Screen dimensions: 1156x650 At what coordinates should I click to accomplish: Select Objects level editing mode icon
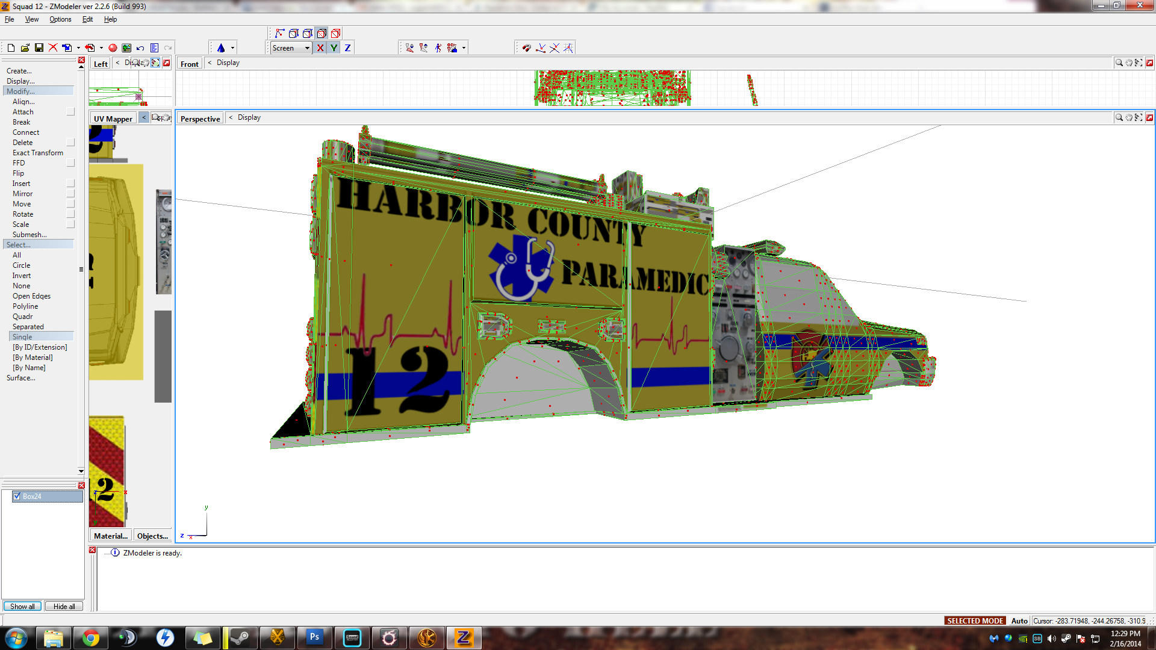click(322, 34)
